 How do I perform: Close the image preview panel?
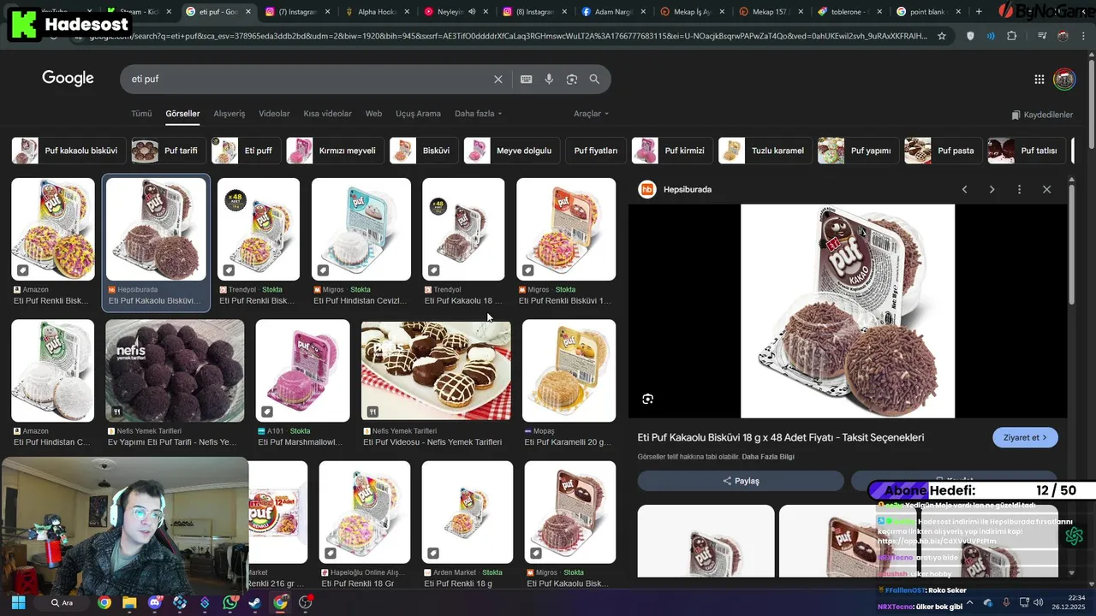pyautogui.click(x=1046, y=189)
